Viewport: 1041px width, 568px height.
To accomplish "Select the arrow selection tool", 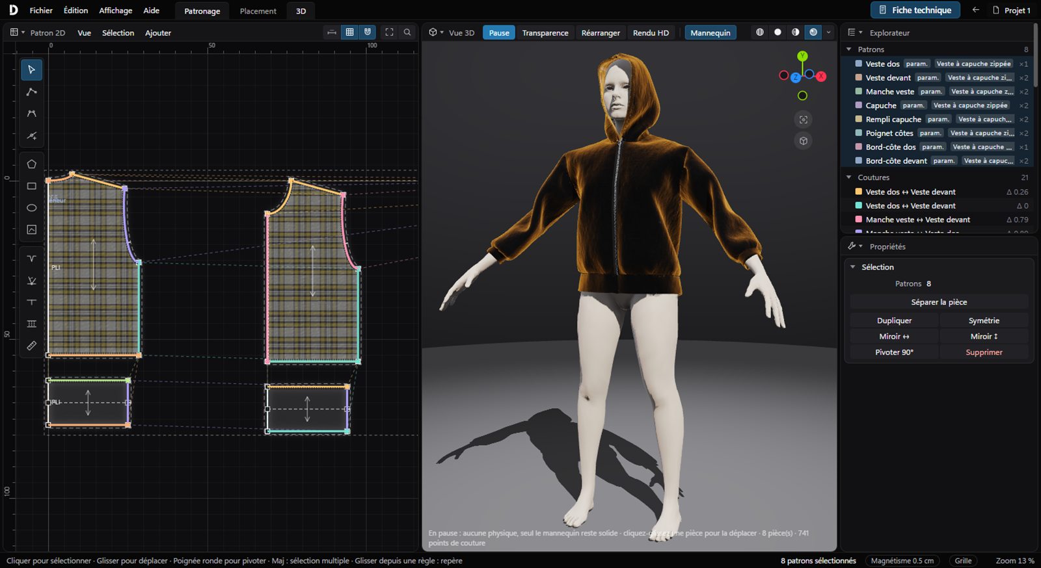I will click(31, 70).
